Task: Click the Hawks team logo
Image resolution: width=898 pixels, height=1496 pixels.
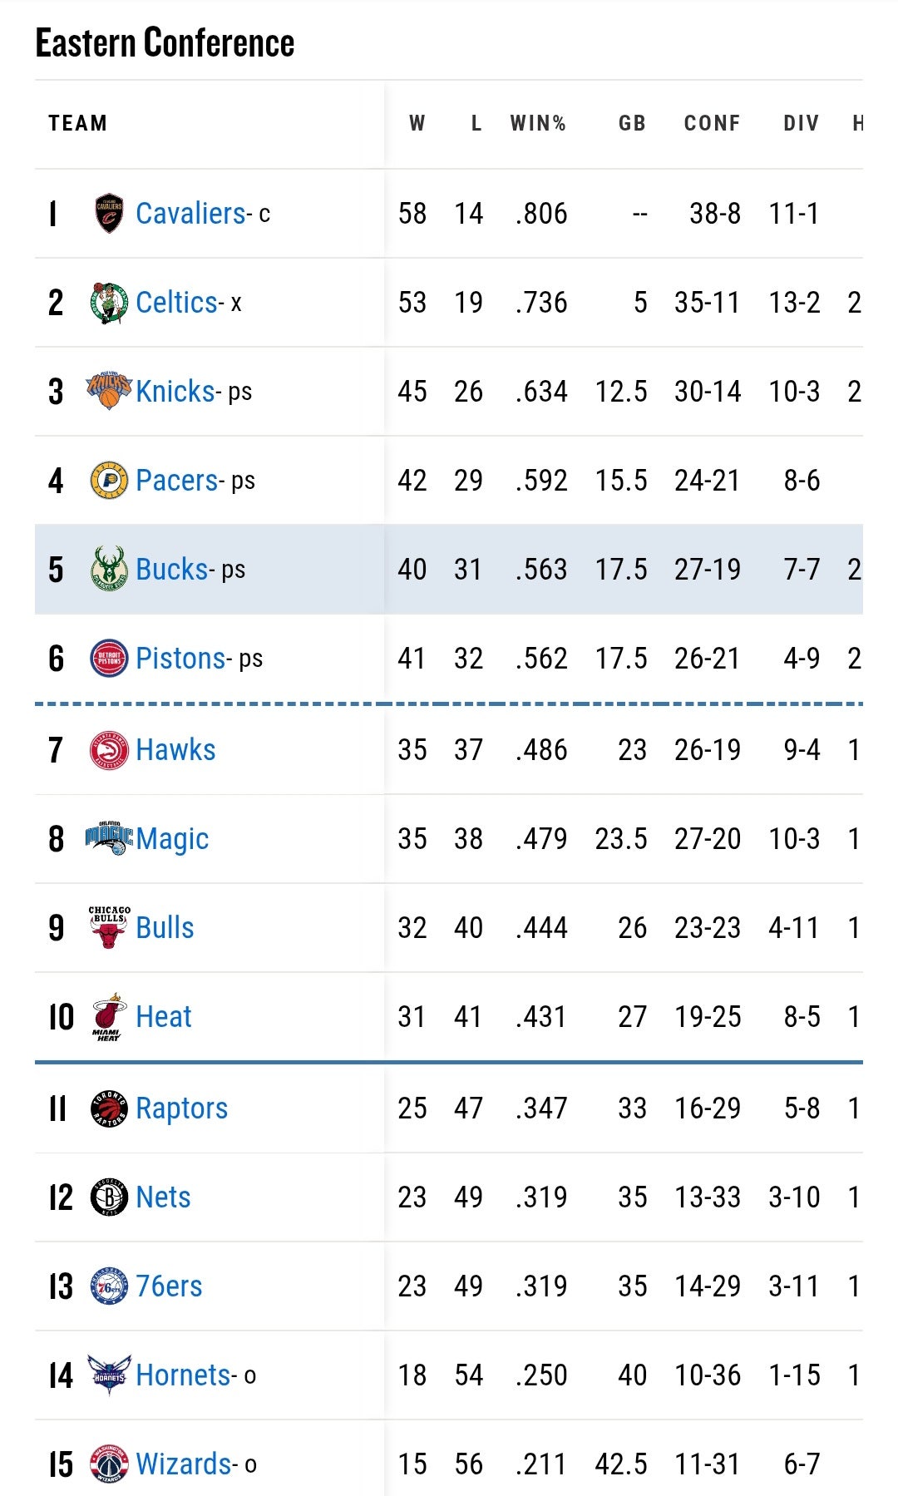Action: [109, 750]
